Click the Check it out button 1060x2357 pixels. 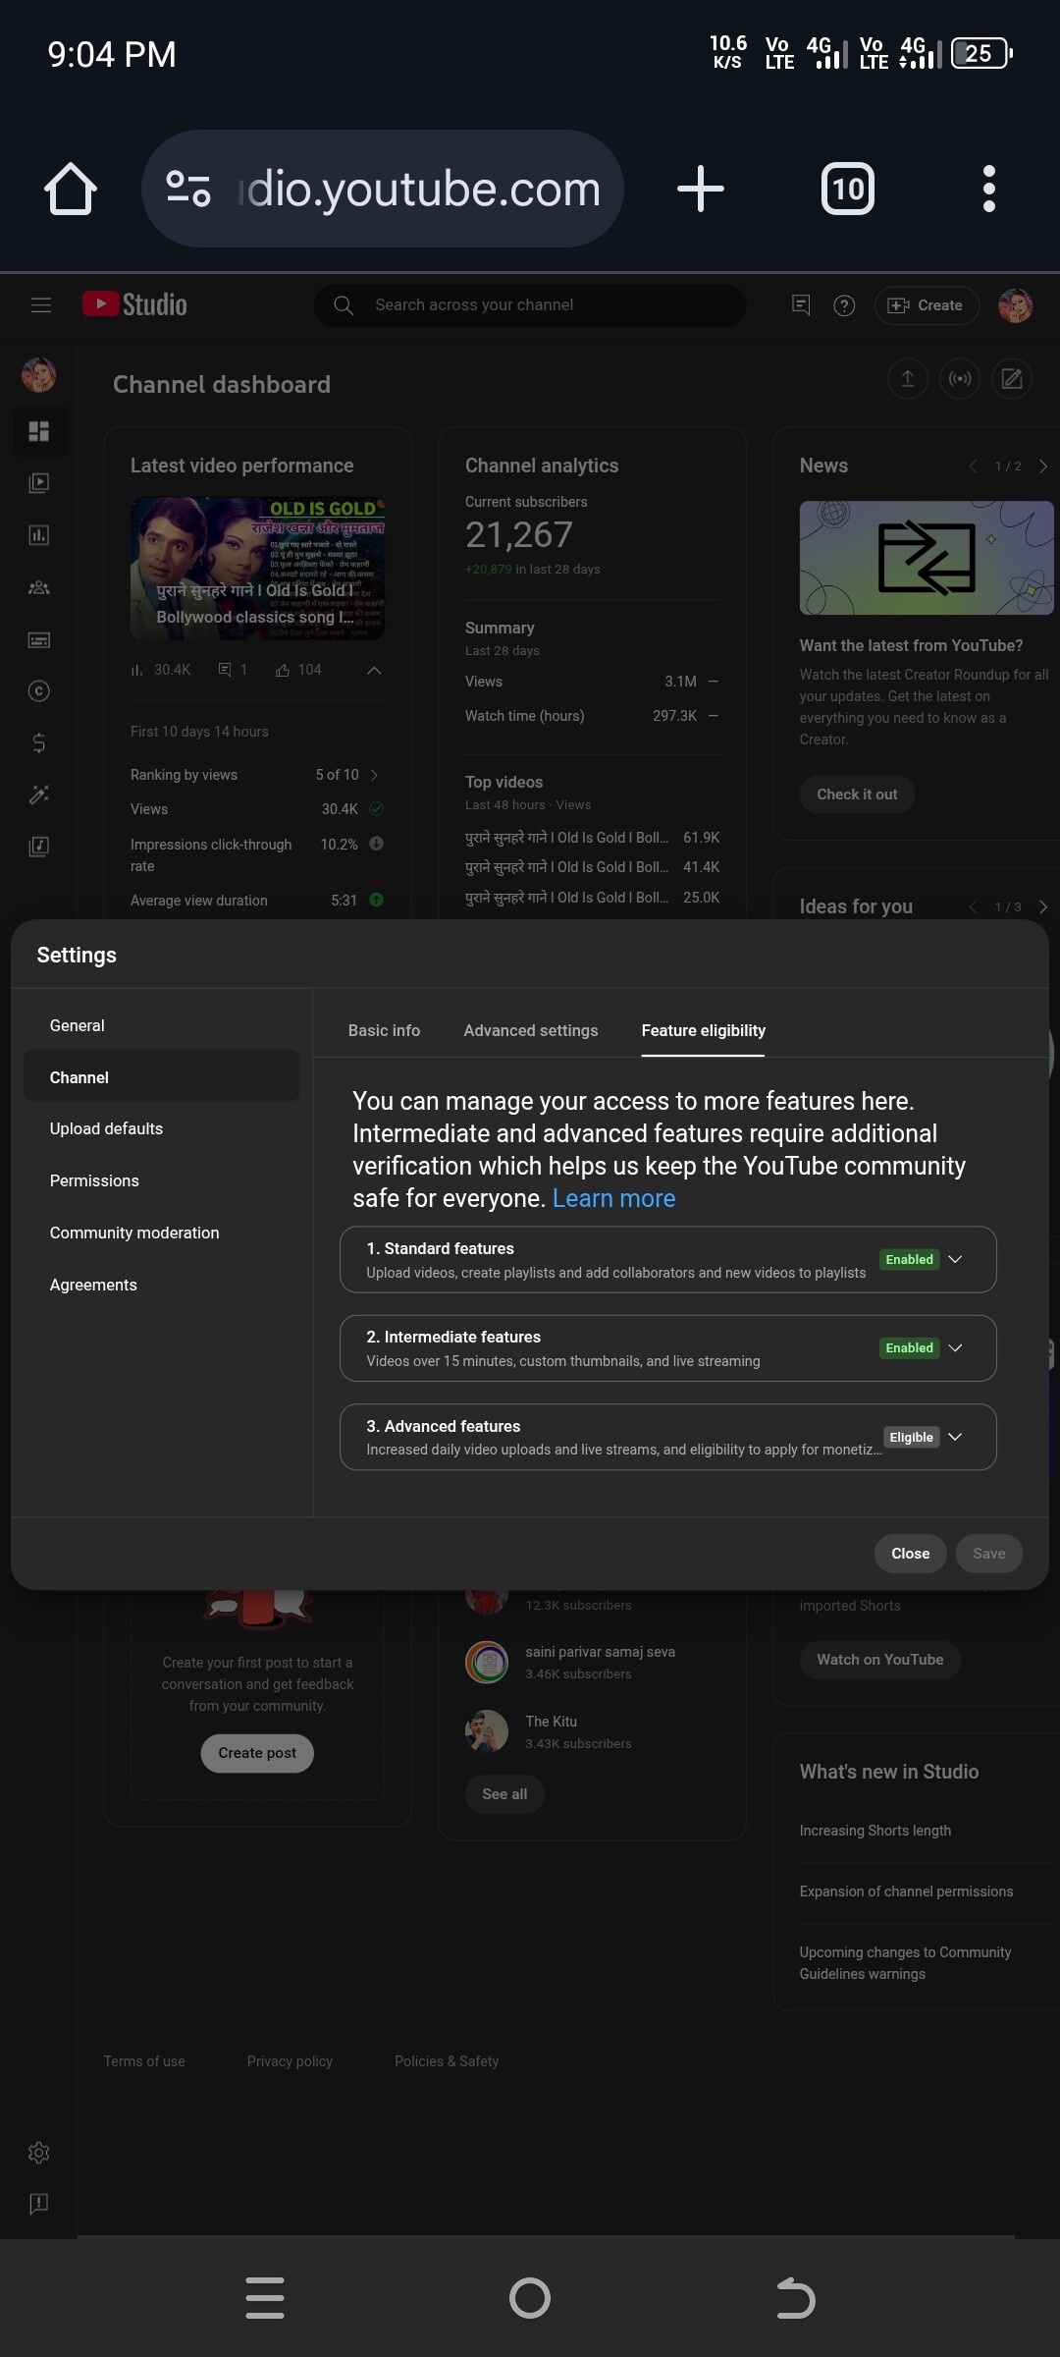pyautogui.click(x=857, y=794)
